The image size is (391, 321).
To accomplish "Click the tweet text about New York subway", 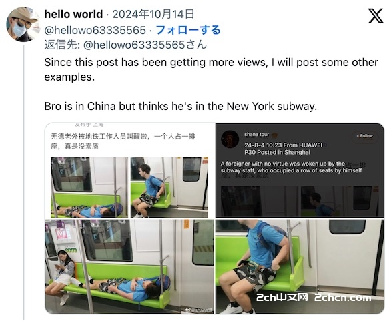I will click(x=181, y=107).
